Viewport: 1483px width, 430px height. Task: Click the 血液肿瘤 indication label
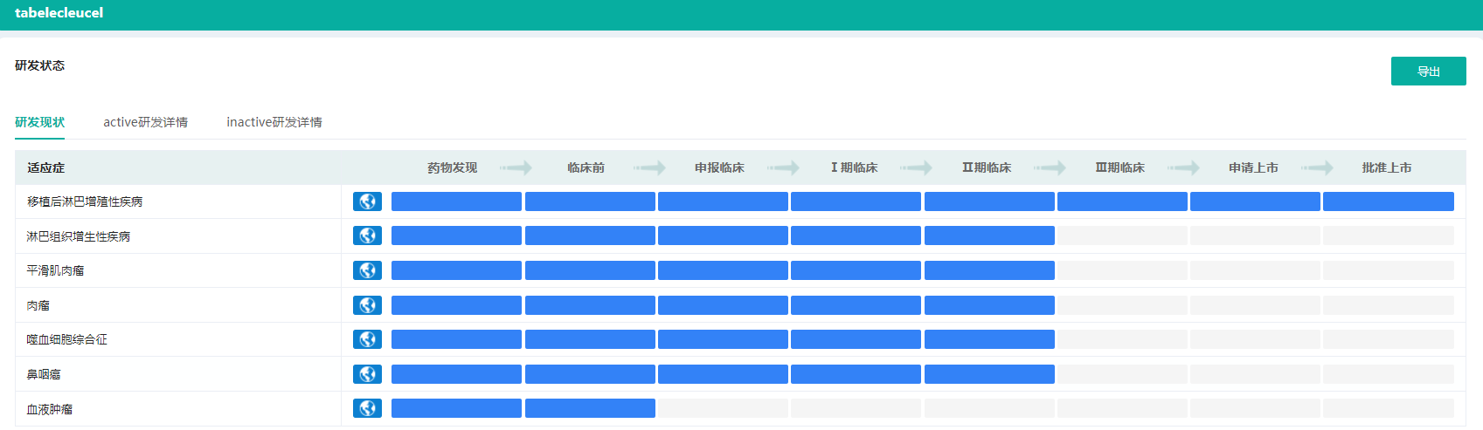50,408
